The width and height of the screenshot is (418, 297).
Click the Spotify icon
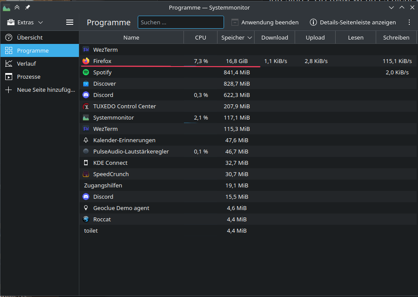click(x=86, y=72)
